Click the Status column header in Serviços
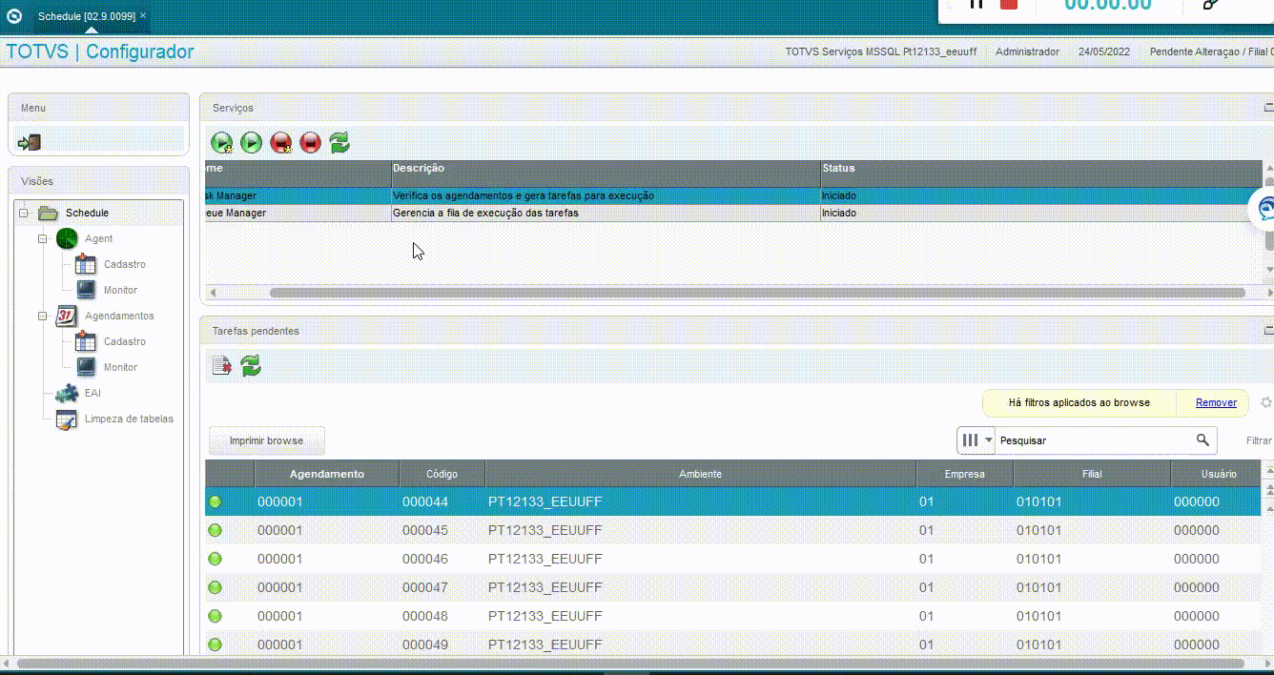This screenshot has width=1274, height=675. (1041, 168)
